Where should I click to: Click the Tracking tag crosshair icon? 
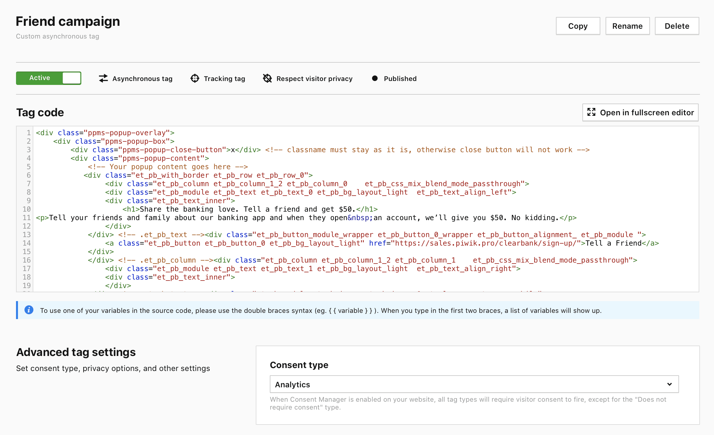tap(195, 78)
